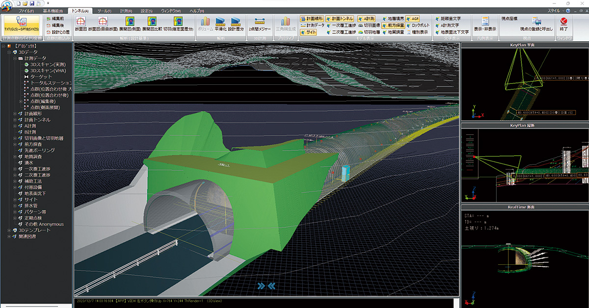Image resolution: width=589 pixels, height=308 pixels.
Task: Select 3Dスキャン(実測) in the tree
Action: (x=48, y=64)
